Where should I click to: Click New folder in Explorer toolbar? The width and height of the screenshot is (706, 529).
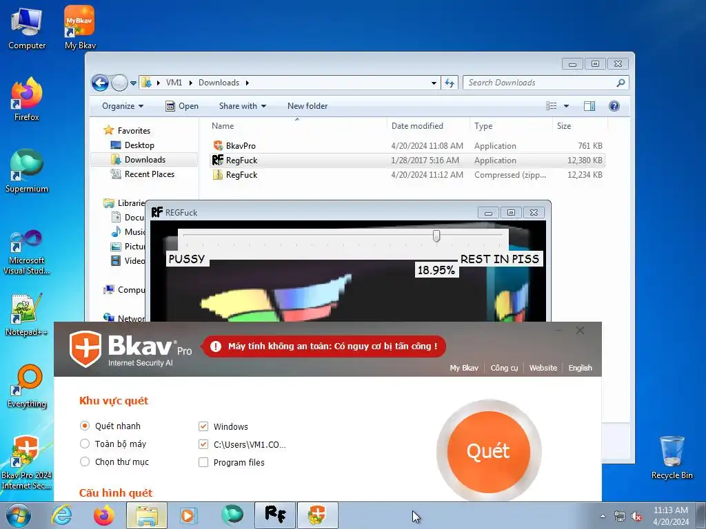pos(307,106)
